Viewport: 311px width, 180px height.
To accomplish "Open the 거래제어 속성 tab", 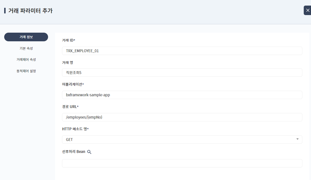I will [26, 60].
